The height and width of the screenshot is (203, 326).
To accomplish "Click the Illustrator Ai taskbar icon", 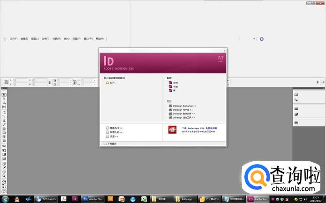I will [x=110, y=199].
